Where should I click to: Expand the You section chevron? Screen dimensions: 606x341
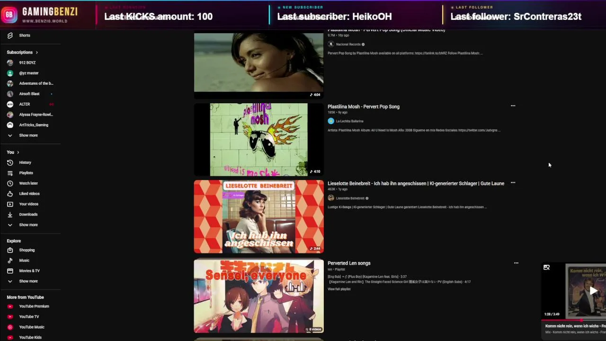(18, 152)
